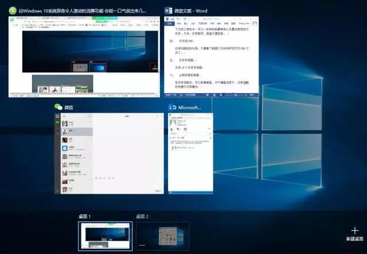Click the plus icon for a new desktop
Screen dimensions: 367x254
pos(354,230)
